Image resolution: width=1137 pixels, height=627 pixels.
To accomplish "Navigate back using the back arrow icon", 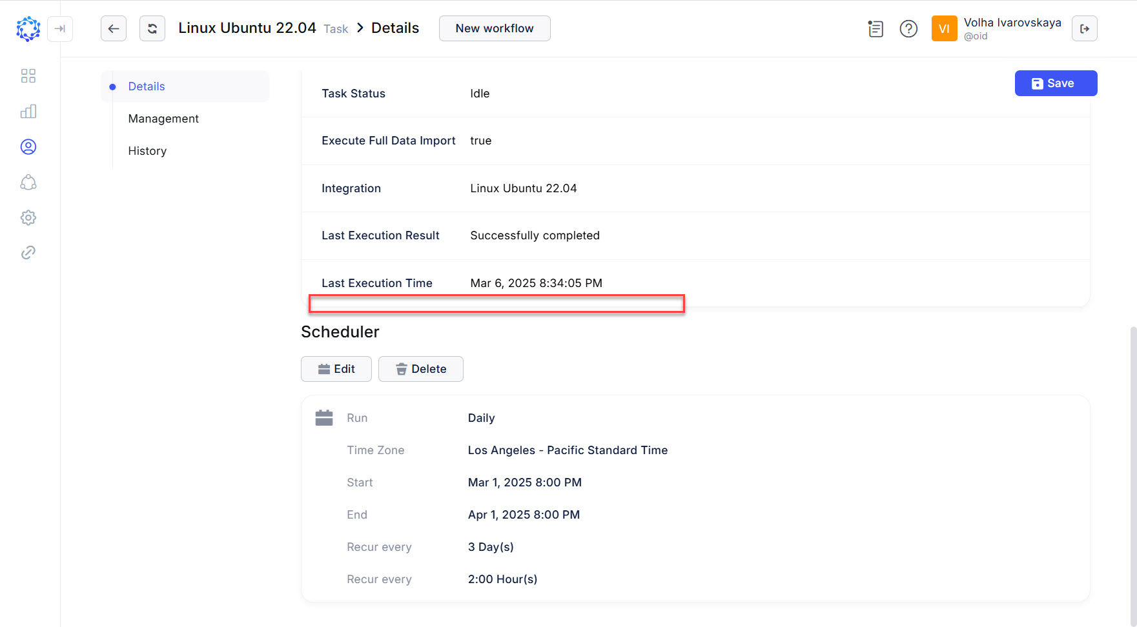I will click(114, 28).
